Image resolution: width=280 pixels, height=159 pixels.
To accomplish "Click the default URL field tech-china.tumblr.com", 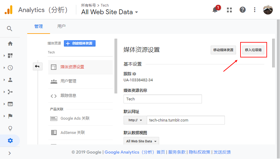I will (x=186, y=120).
